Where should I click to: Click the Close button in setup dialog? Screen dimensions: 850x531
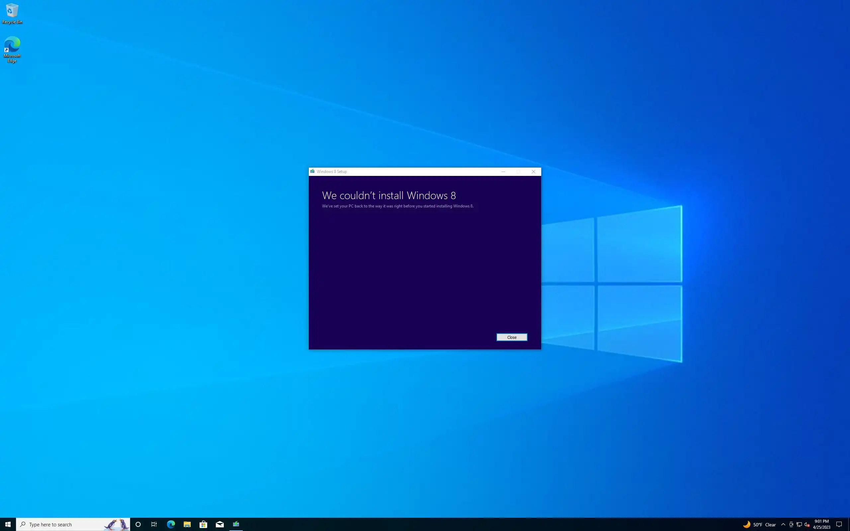coord(511,337)
